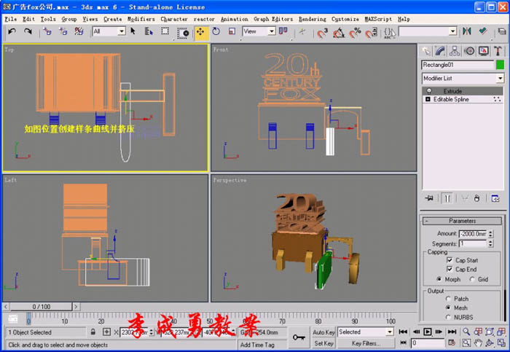Screen dimensions: 510x352
Task: Toggle Percent Snap icon
Action: point(355,33)
